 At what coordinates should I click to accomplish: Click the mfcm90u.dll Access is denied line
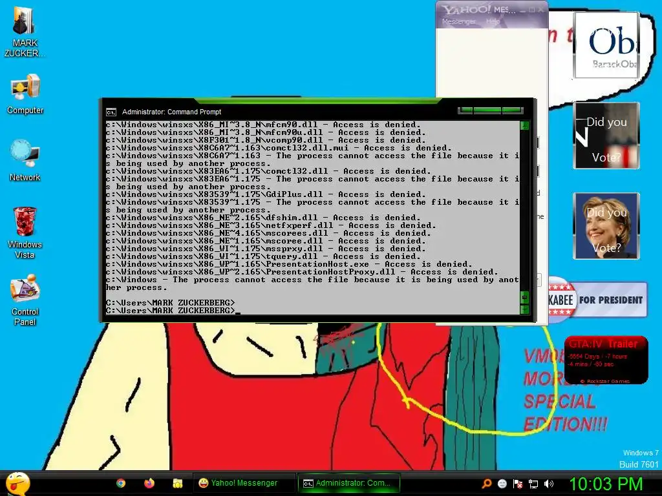(x=266, y=132)
